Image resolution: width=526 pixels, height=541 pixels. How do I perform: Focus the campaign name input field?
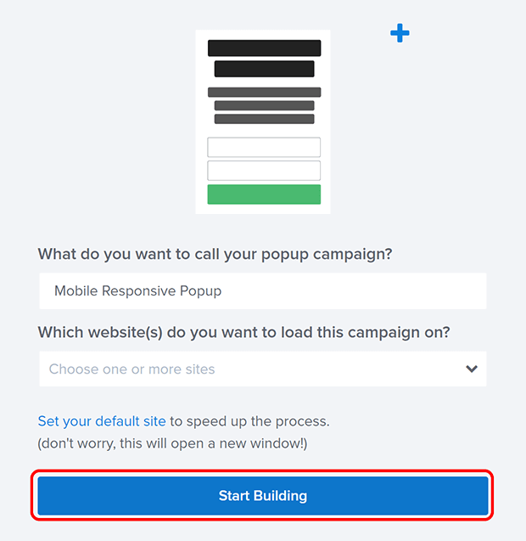point(356,291)
